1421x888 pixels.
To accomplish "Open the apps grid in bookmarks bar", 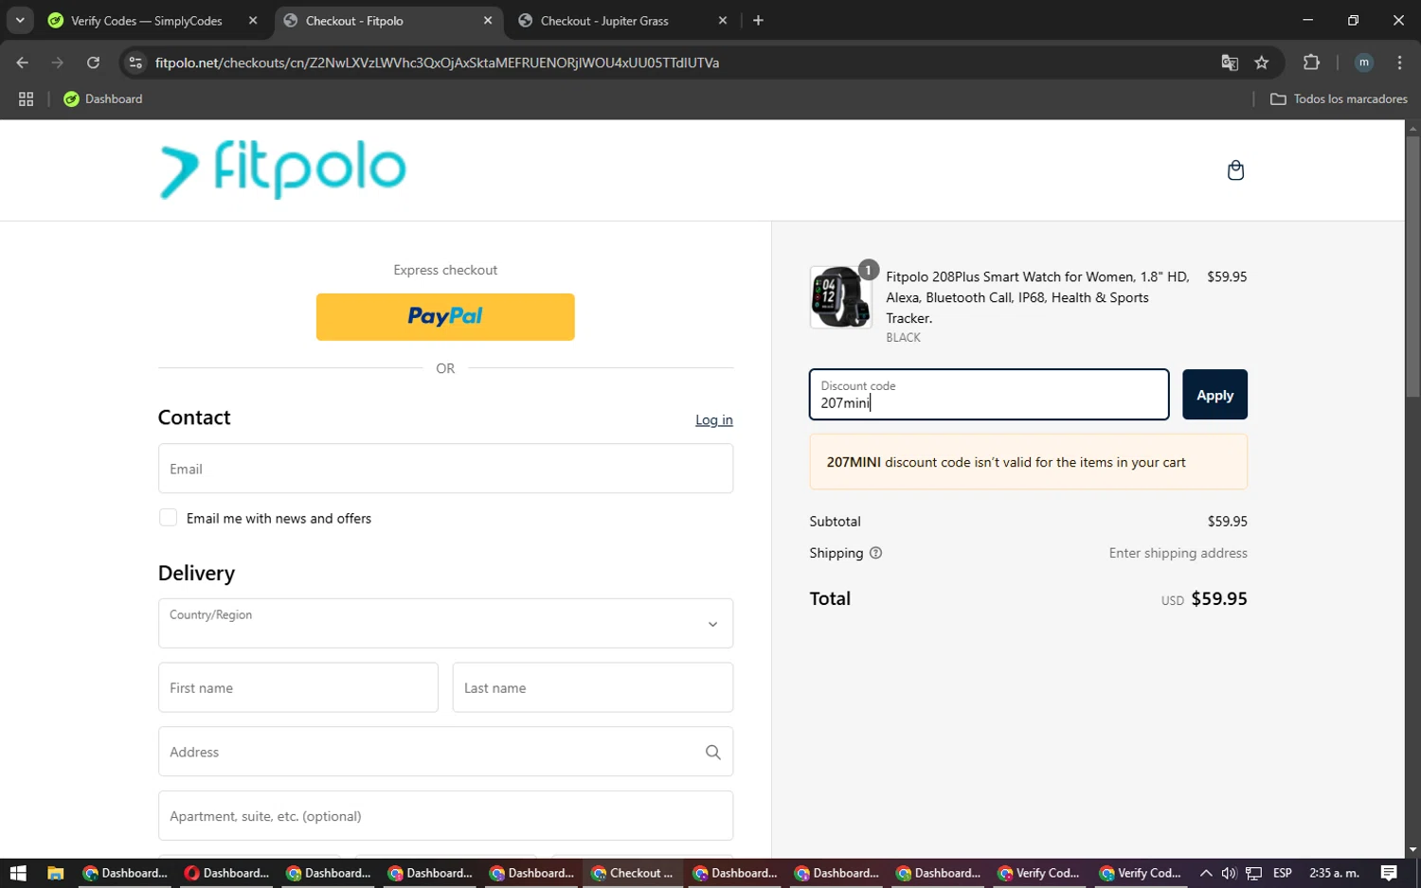I will (26, 98).
